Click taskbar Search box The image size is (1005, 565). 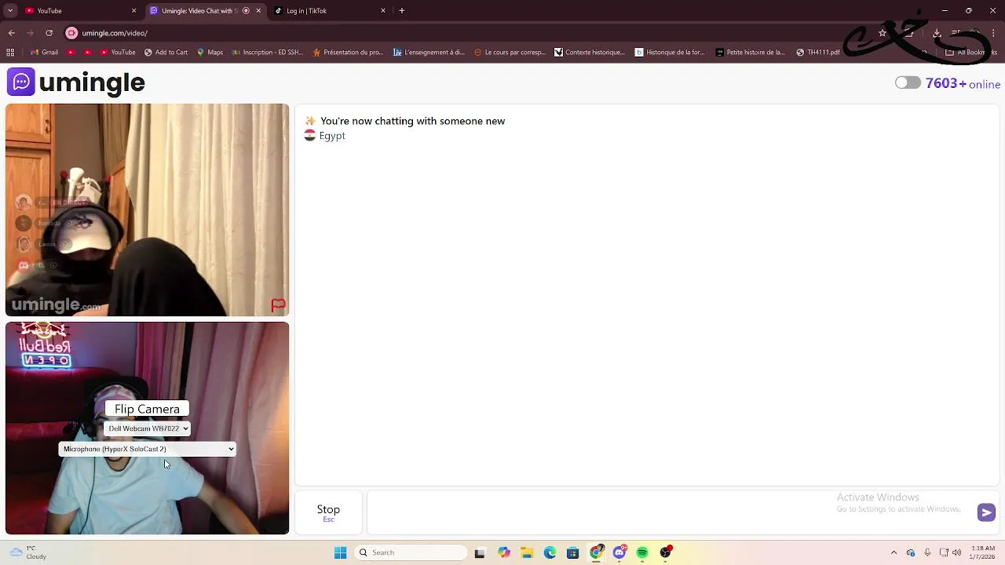(x=411, y=552)
